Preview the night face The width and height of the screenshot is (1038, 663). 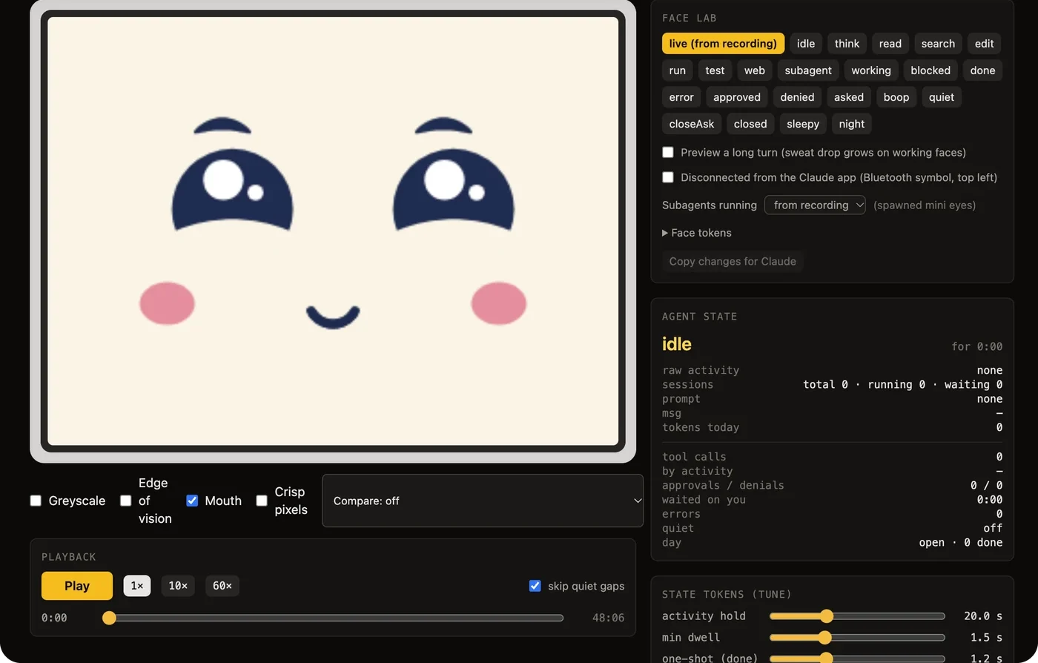[852, 124]
